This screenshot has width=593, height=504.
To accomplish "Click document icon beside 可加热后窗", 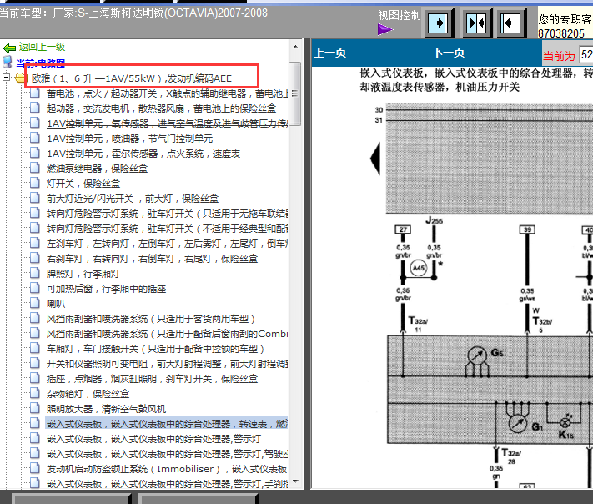I will [x=35, y=288].
